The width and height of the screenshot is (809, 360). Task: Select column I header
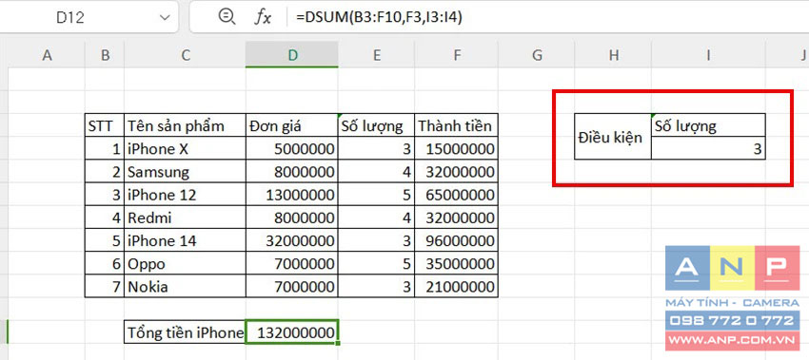[708, 55]
